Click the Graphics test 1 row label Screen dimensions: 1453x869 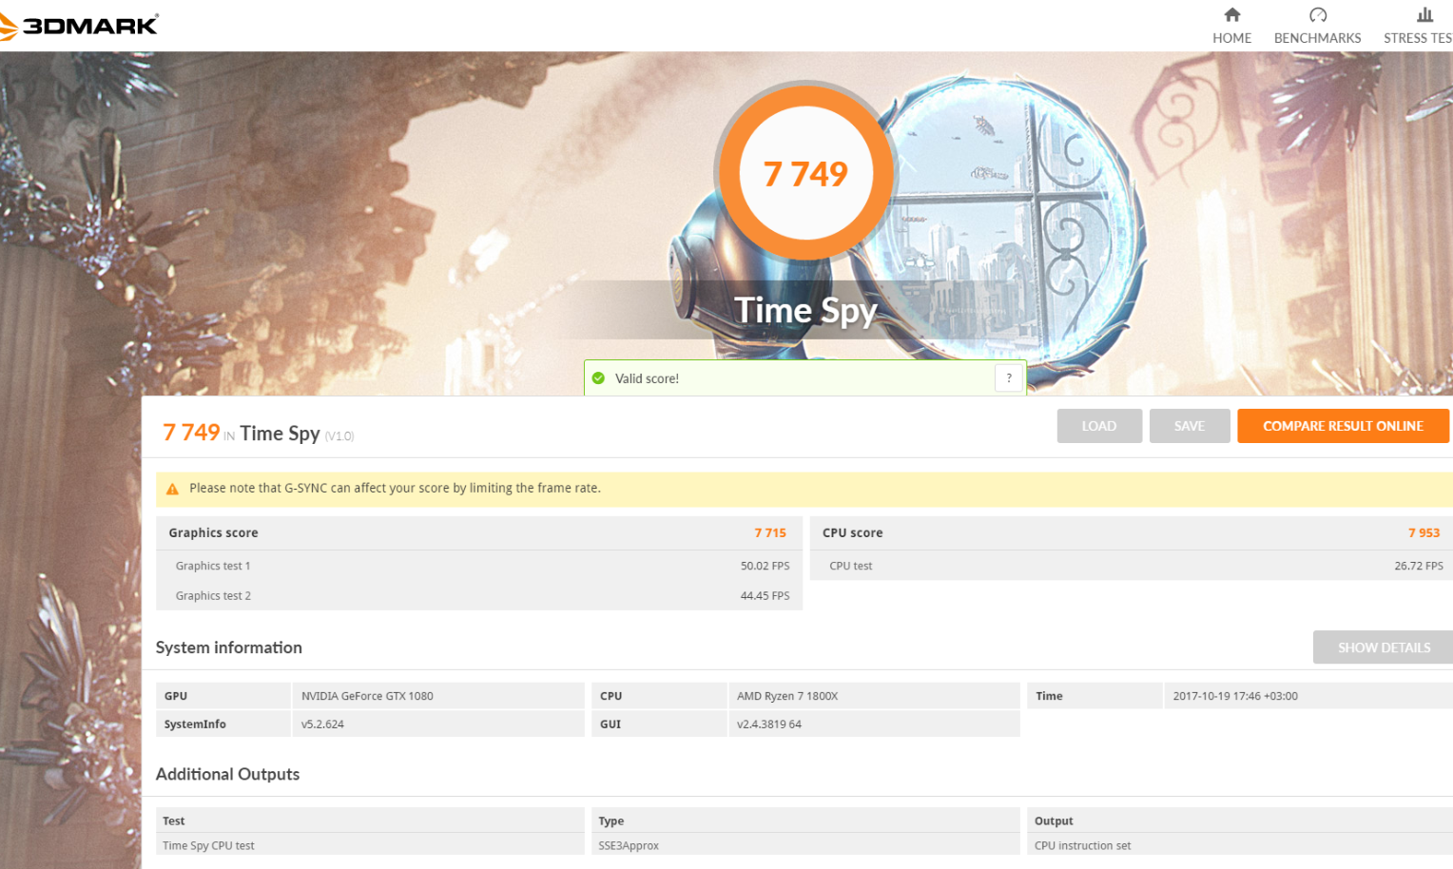point(213,566)
